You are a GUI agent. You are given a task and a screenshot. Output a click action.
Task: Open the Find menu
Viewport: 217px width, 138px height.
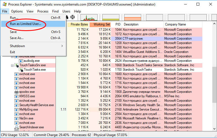click(55, 11)
